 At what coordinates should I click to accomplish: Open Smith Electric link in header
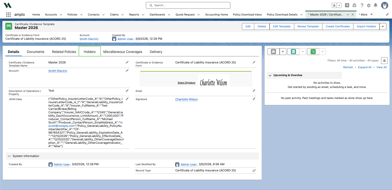point(89,39)
